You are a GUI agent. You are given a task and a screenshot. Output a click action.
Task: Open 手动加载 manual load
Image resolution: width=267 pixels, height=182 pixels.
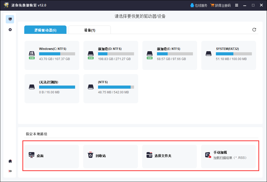click(x=228, y=157)
